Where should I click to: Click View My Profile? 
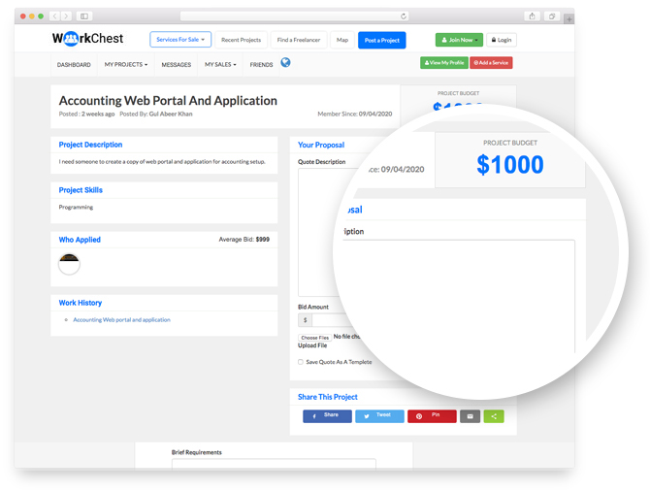[x=444, y=63]
